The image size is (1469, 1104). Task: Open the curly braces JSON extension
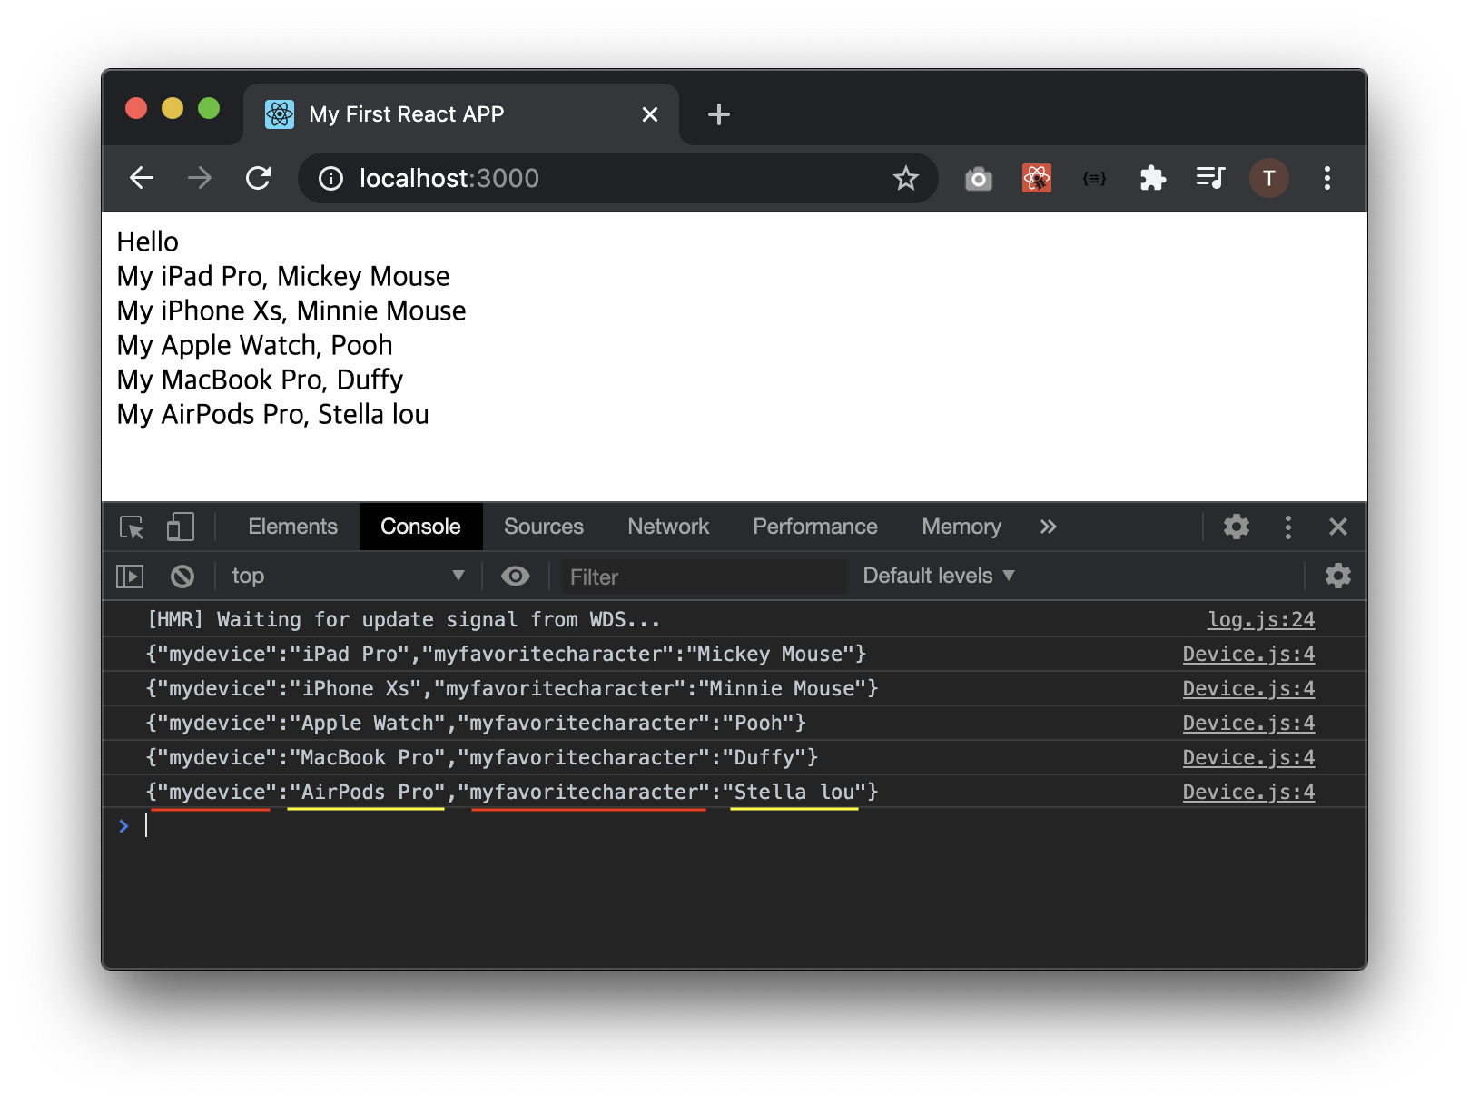click(x=1094, y=178)
